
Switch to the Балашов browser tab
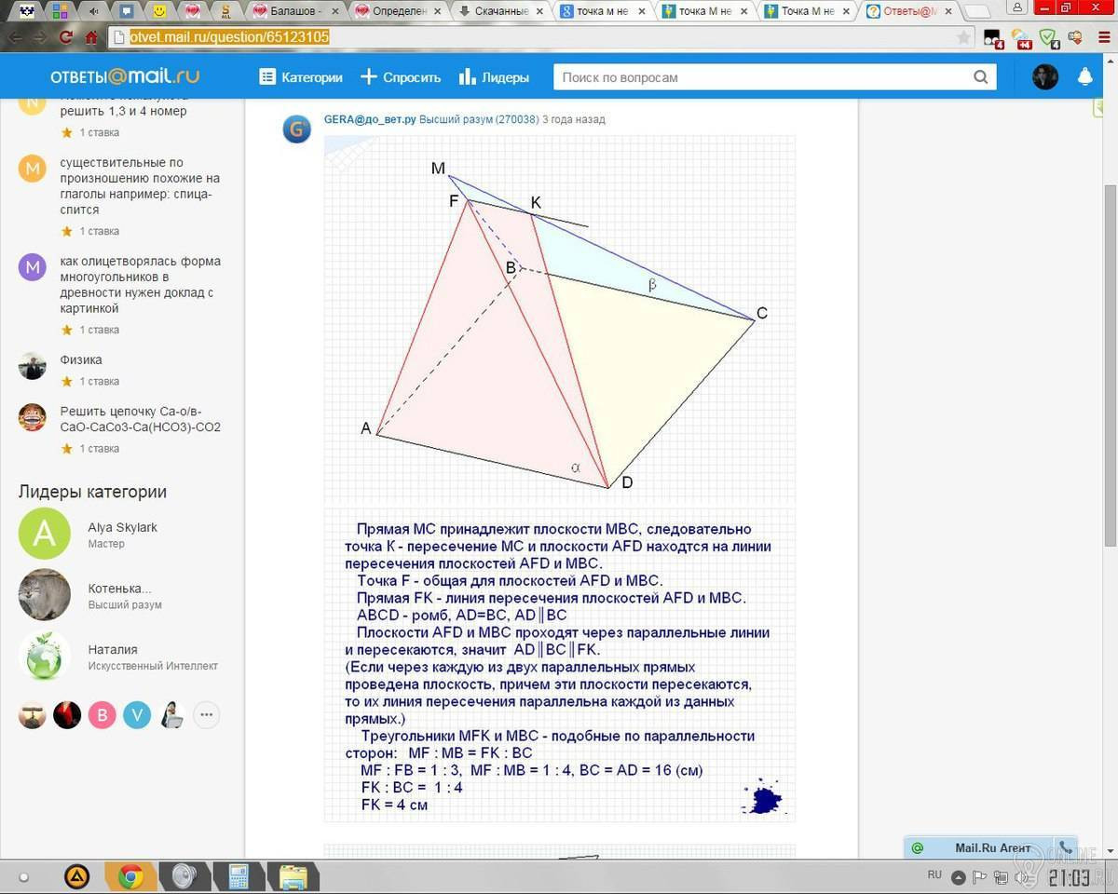point(297,11)
